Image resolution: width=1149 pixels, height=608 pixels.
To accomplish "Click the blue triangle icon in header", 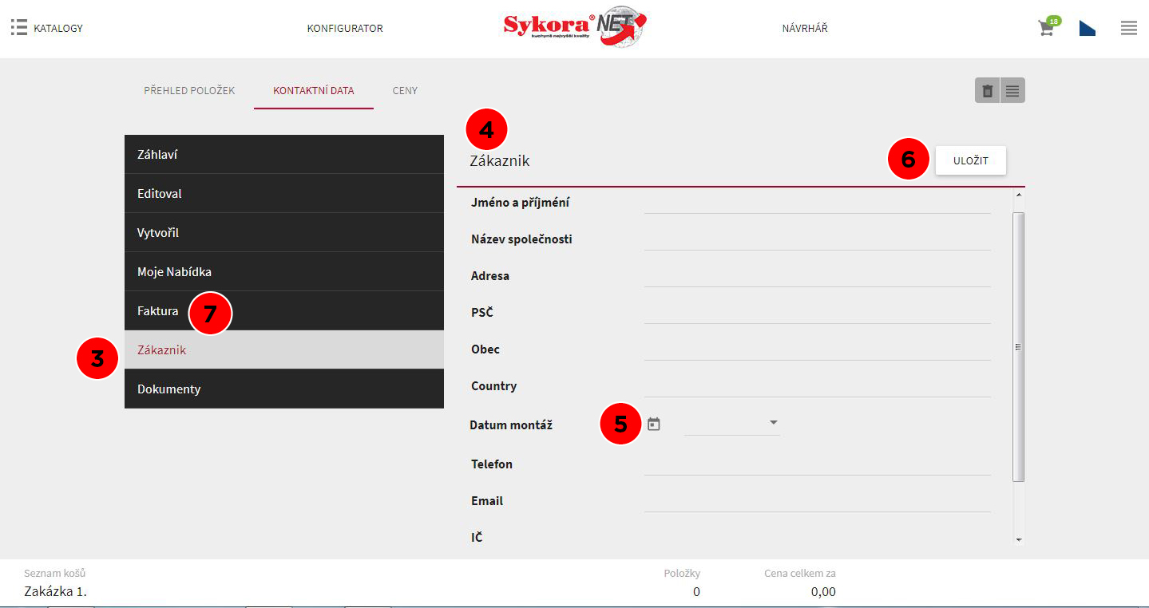I will click(x=1087, y=29).
